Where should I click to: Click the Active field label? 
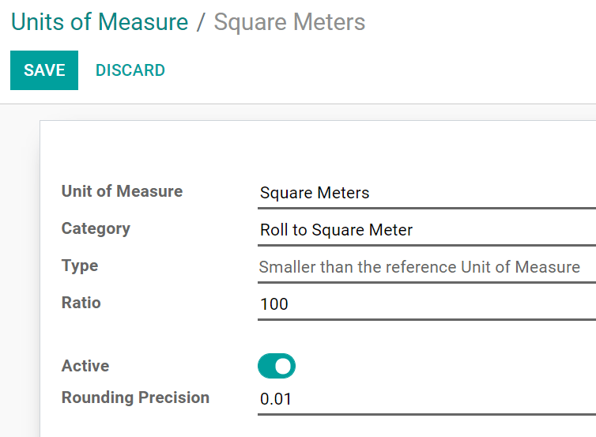pos(85,366)
